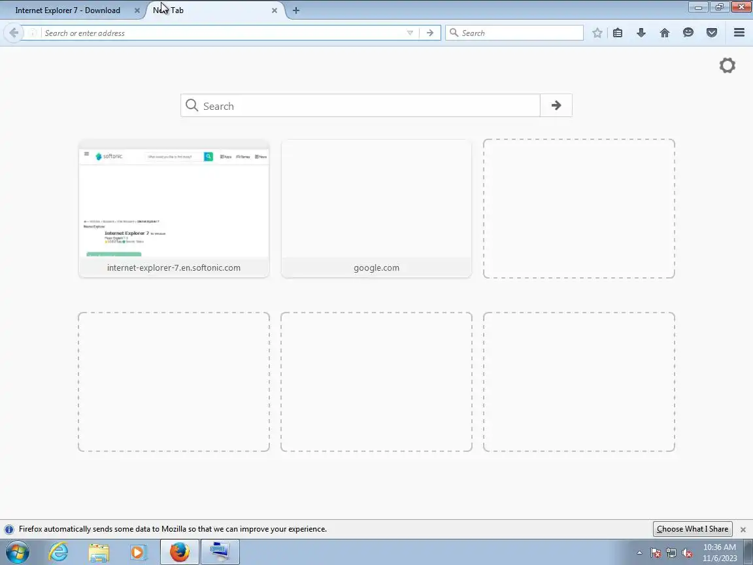Switch to Internet Explorer 7 - Download tab
The width and height of the screenshot is (753, 565).
pyautogui.click(x=68, y=10)
